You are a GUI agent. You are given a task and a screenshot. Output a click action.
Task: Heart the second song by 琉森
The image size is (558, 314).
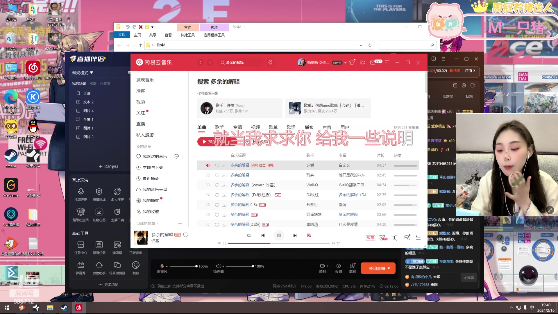click(217, 175)
